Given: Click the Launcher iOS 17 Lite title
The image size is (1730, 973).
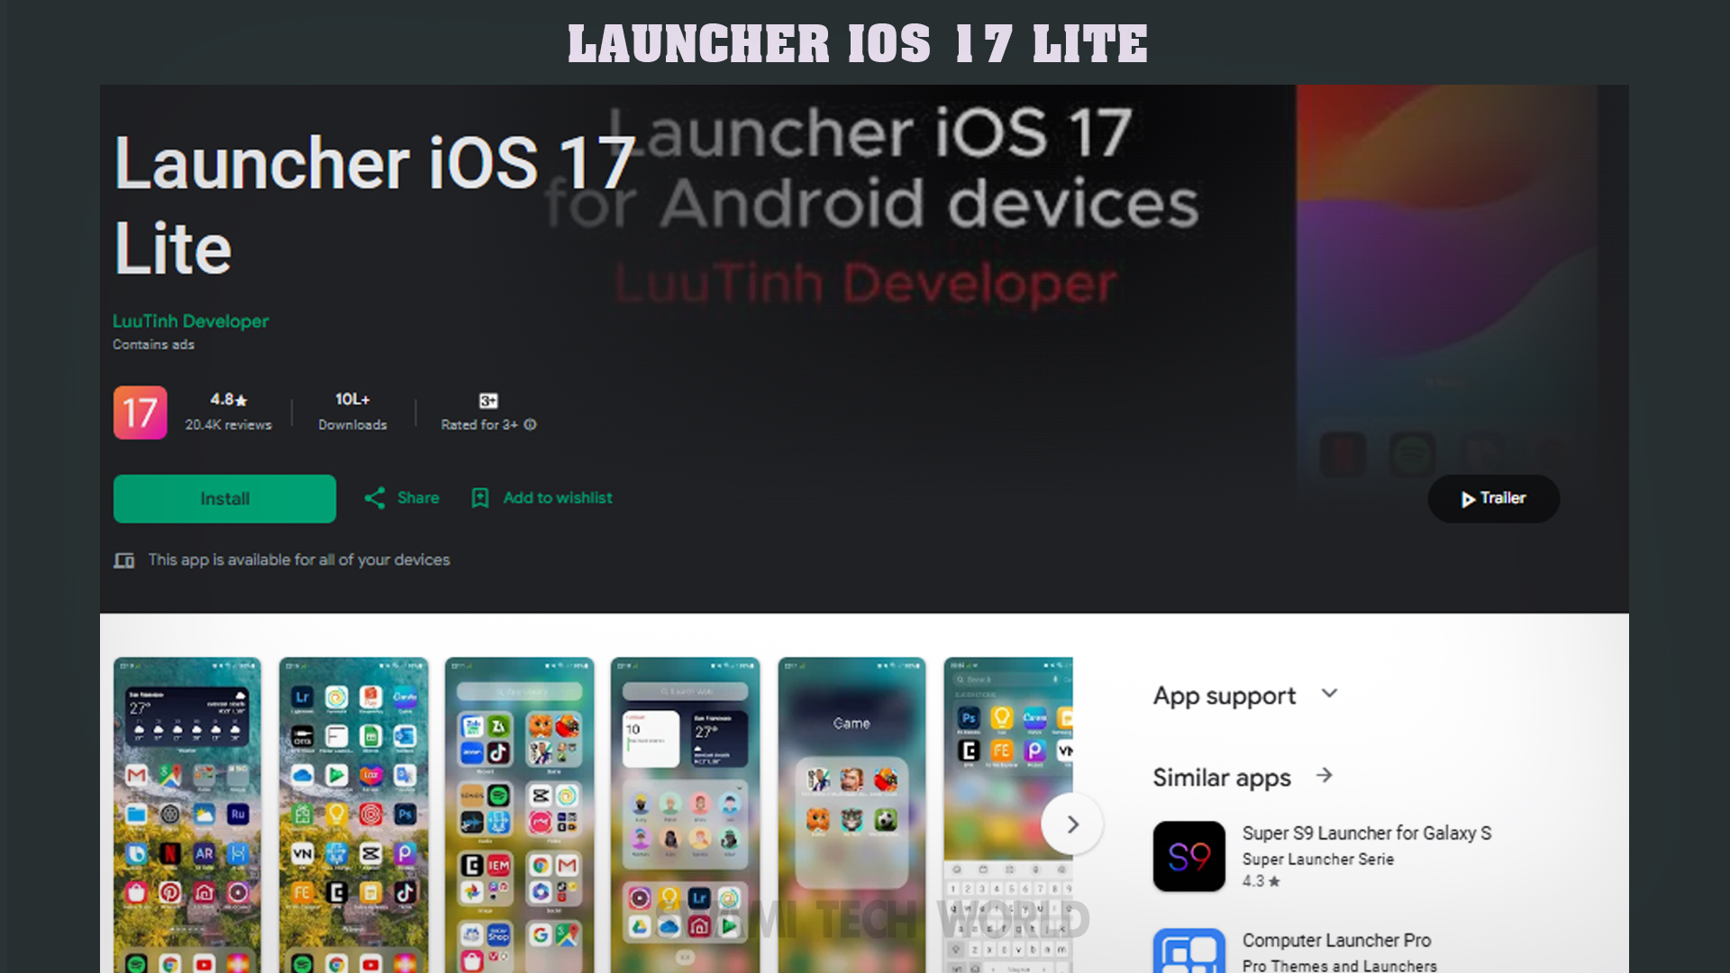Looking at the screenshot, I should coord(374,205).
